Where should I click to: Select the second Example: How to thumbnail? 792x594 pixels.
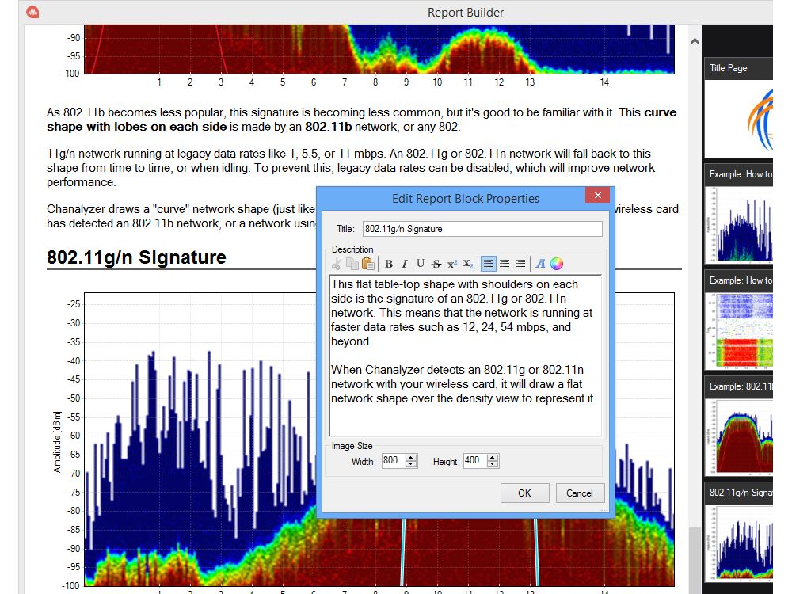click(x=738, y=320)
